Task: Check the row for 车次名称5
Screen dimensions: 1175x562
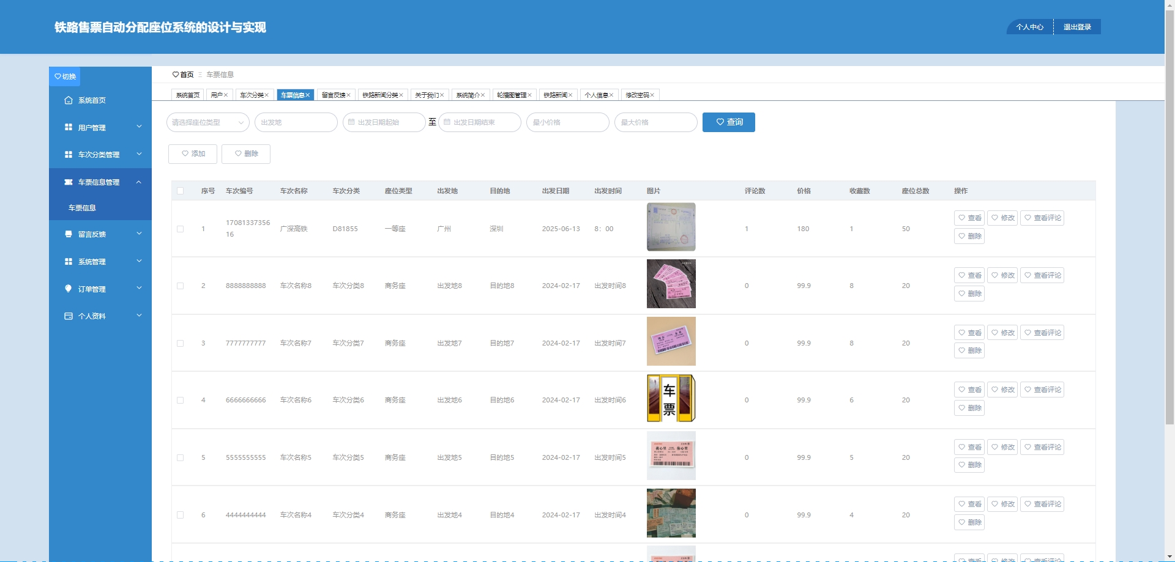Action: coord(181,457)
